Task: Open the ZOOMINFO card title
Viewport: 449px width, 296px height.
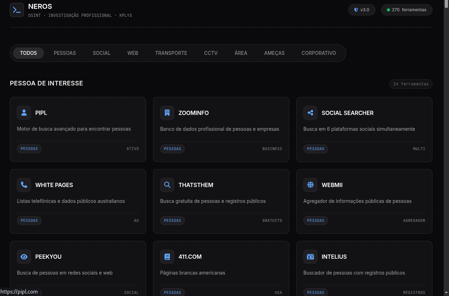Action: click(194, 113)
